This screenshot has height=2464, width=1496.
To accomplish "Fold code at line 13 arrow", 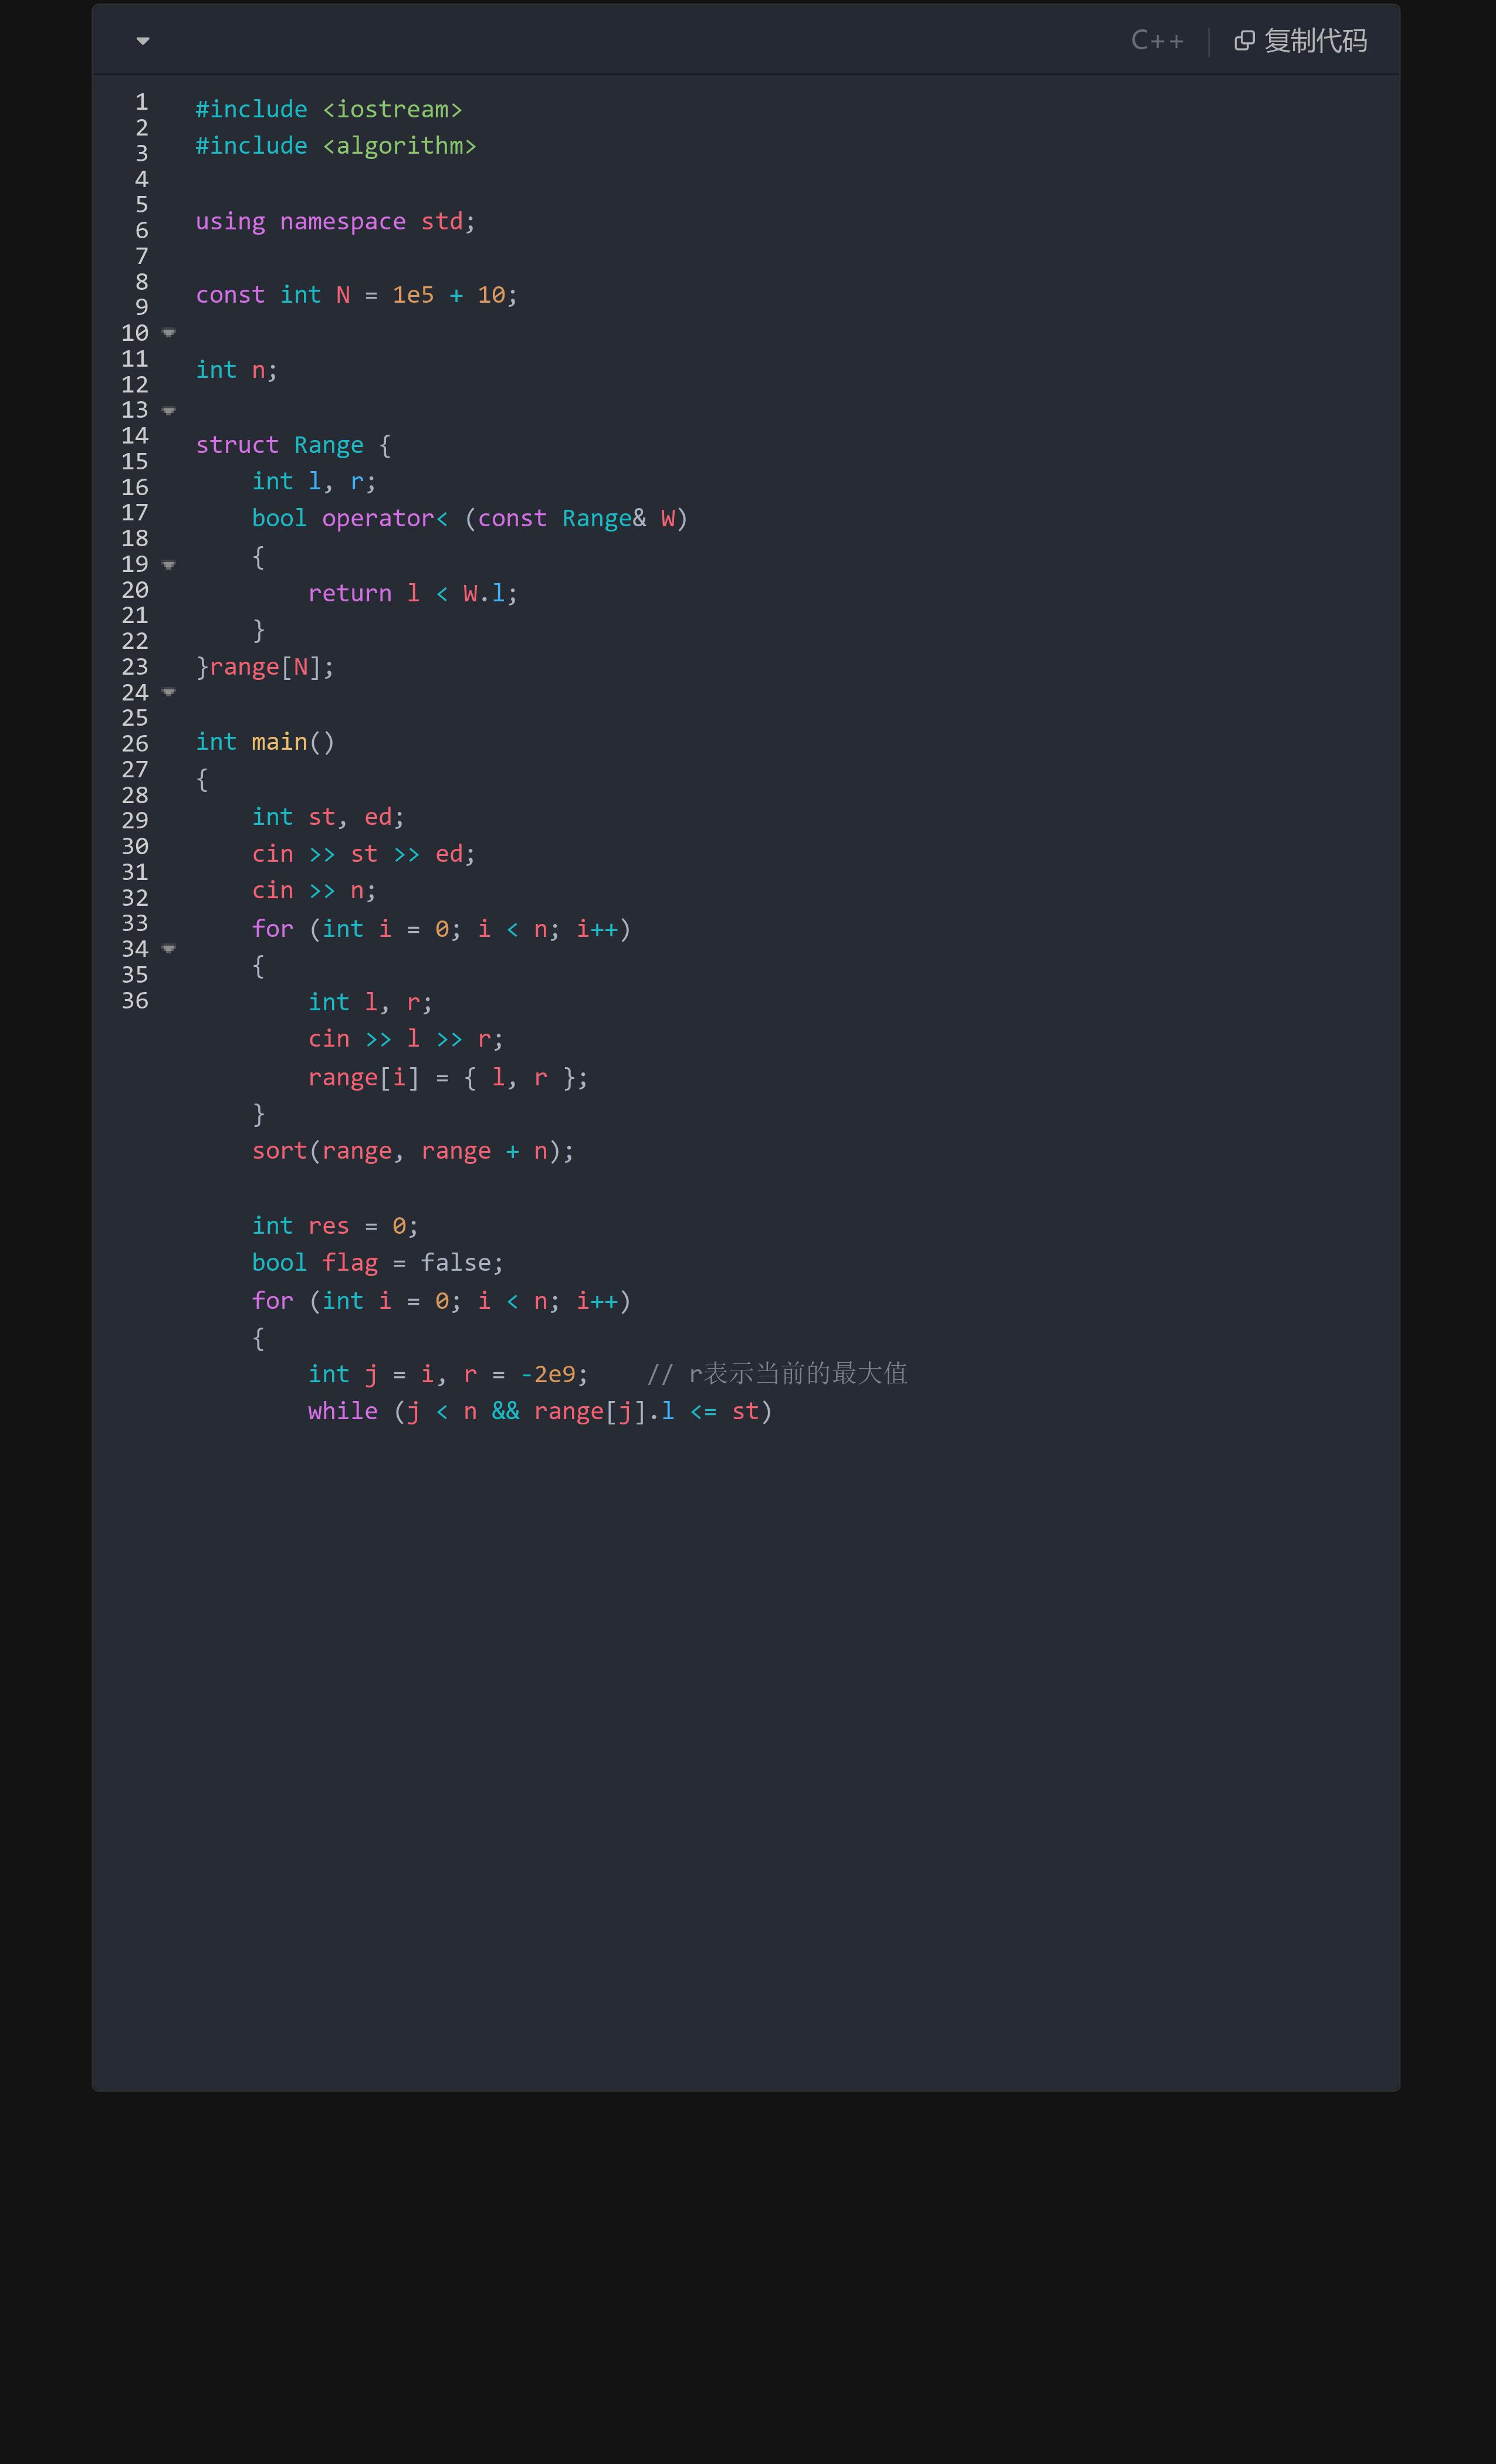I will point(169,411).
